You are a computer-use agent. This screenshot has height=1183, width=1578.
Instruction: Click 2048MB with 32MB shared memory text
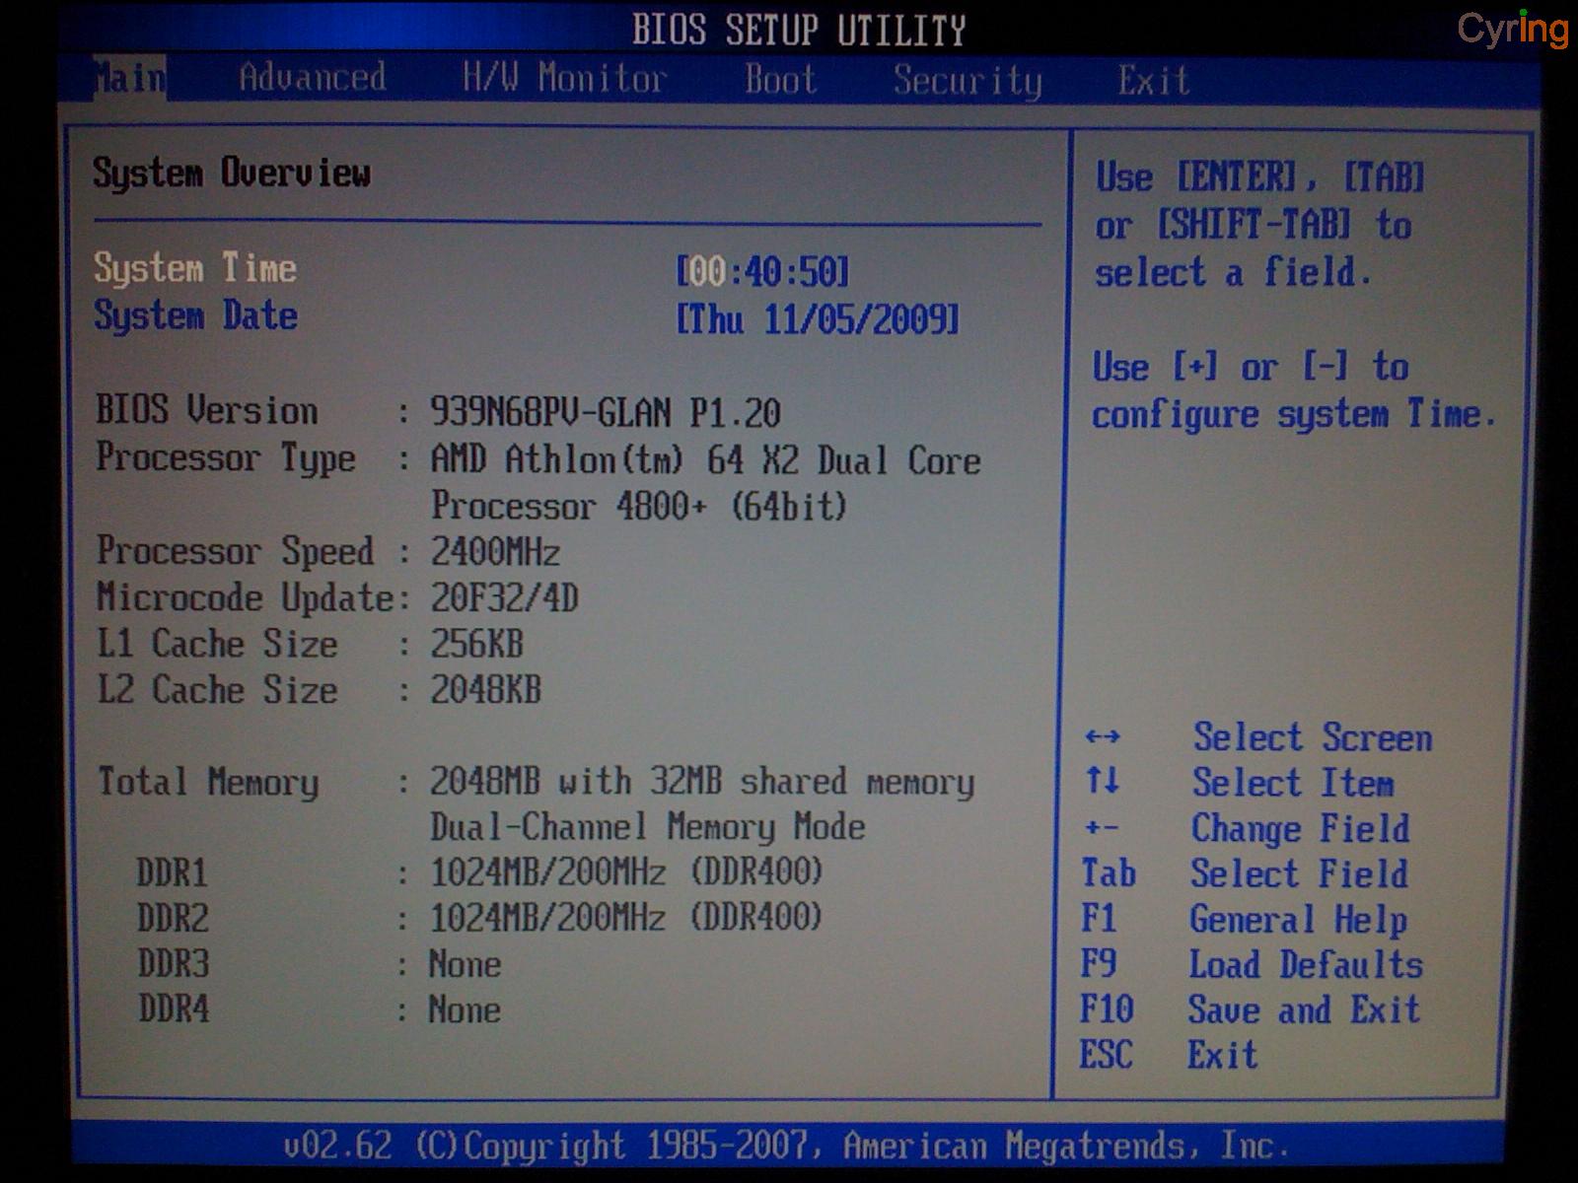coord(702,782)
